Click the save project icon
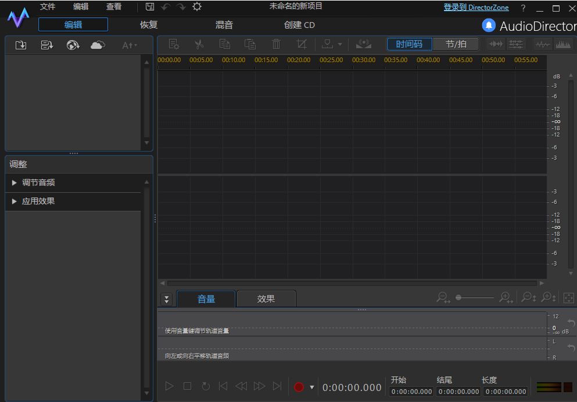577x402 pixels. (150, 6)
